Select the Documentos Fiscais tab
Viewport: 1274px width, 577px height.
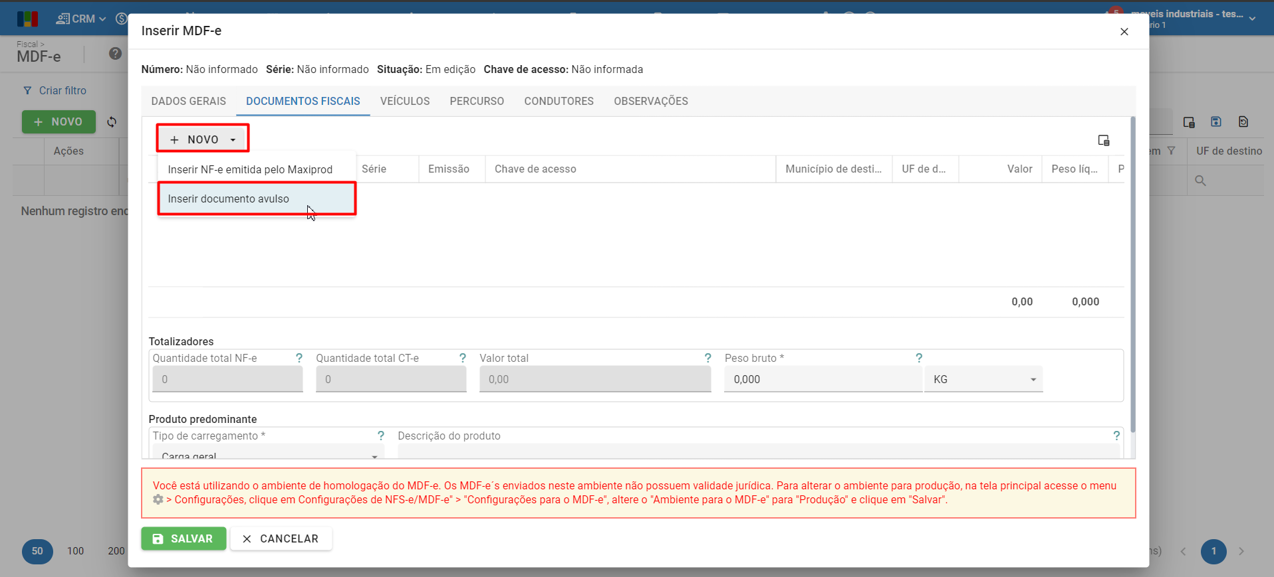303,101
